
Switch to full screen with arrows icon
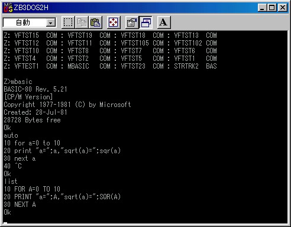click(x=114, y=22)
